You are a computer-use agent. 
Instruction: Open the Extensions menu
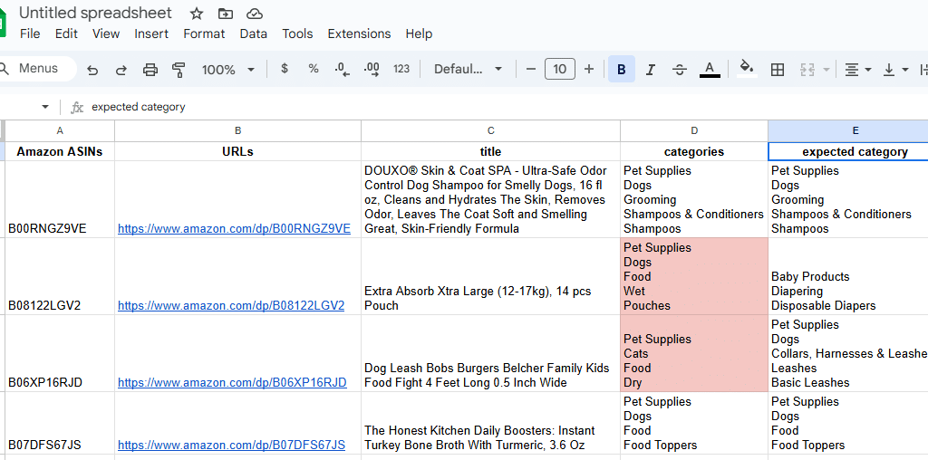[x=359, y=34]
